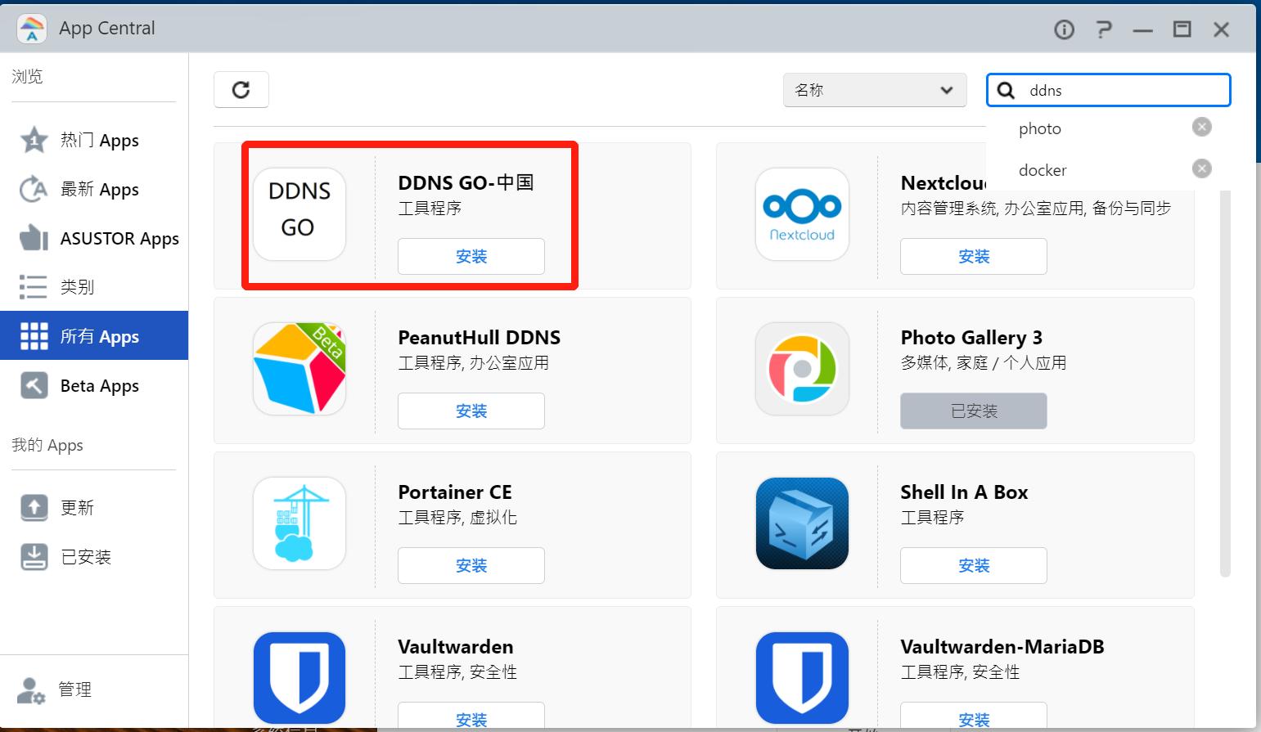
Task: Click 已安装 button for Photo Gallery 3
Action: [974, 411]
